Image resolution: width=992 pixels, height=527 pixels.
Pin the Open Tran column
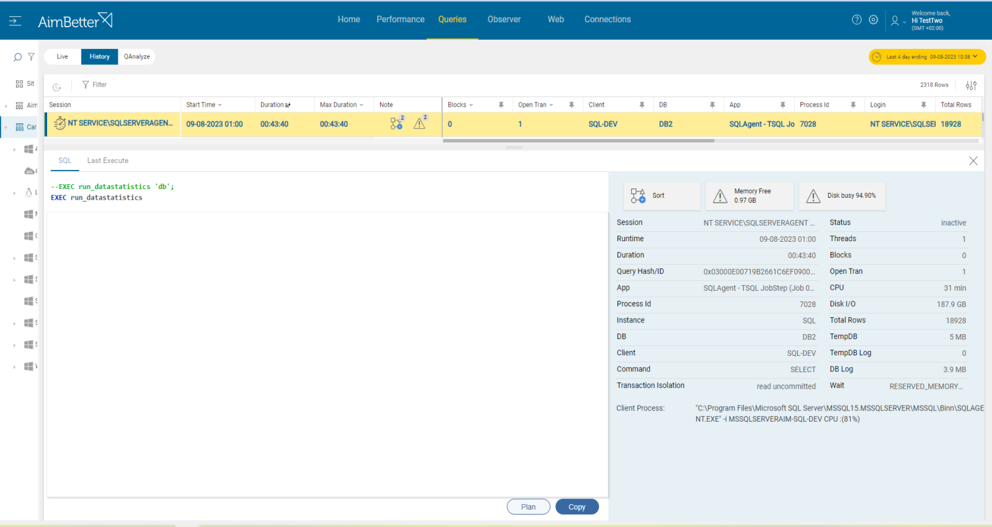[x=572, y=105]
